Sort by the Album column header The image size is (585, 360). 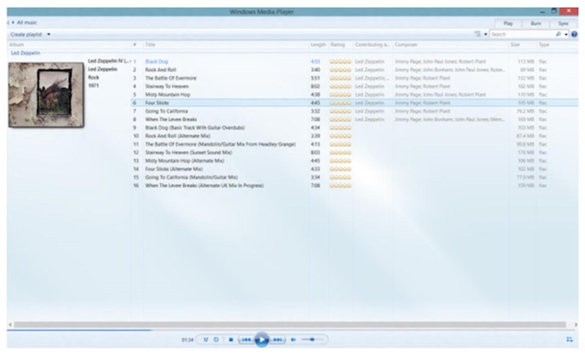point(16,45)
